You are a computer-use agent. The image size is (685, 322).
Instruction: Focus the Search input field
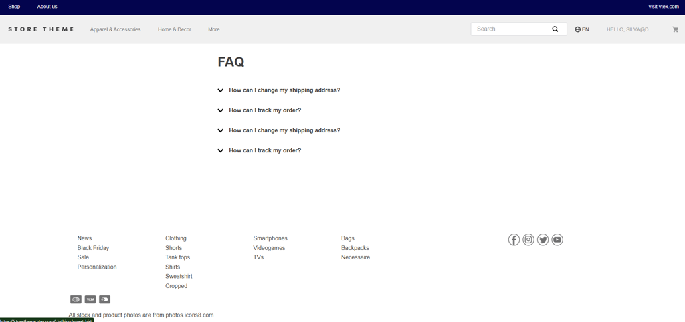510,29
